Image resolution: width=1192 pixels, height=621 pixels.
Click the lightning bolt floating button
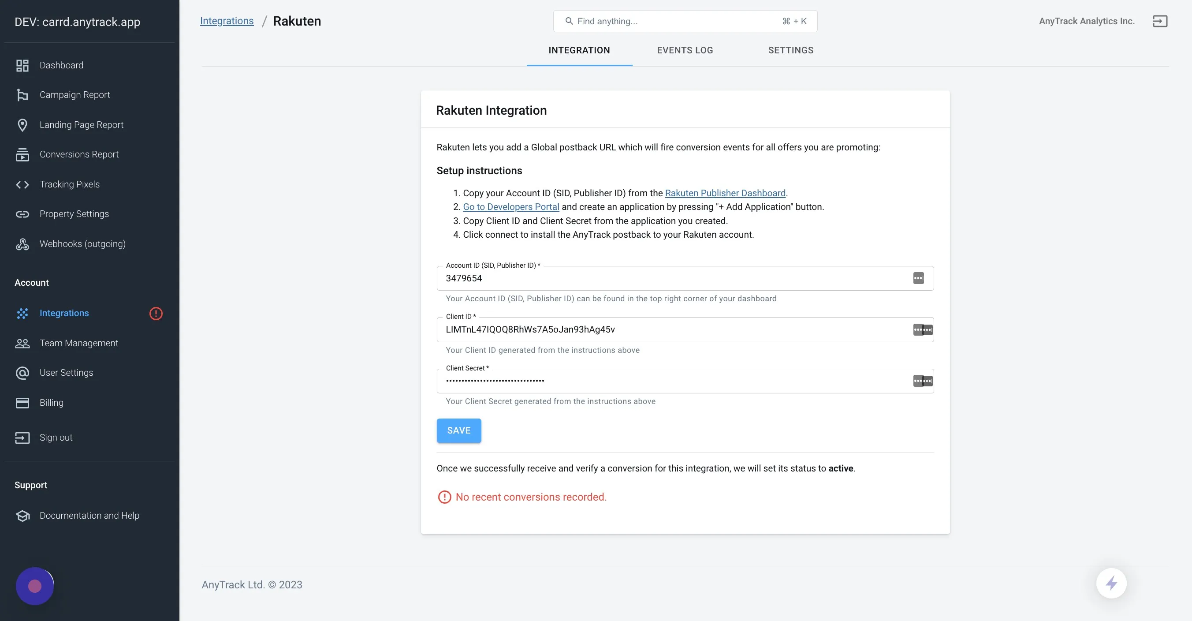[1111, 583]
